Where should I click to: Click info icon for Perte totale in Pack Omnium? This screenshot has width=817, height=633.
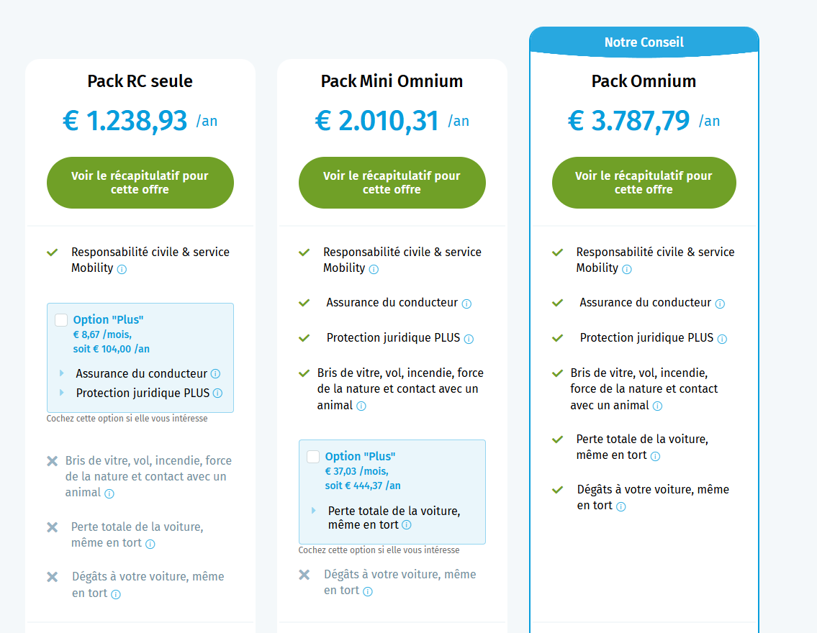[656, 457]
